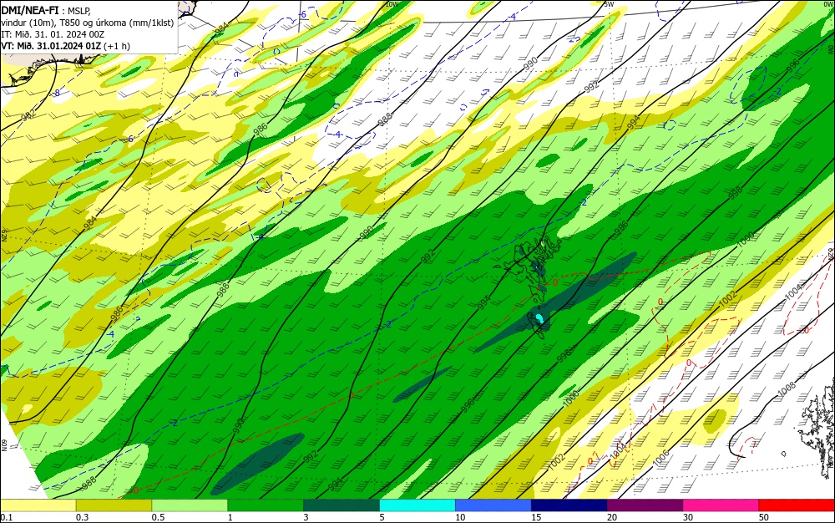Select the dark green 3–5 legend swatch

click(342, 505)
